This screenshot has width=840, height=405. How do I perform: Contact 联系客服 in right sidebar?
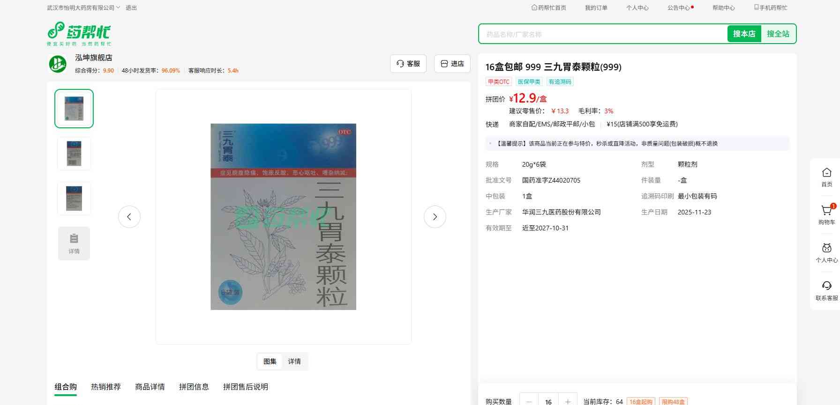pos(826,290)
